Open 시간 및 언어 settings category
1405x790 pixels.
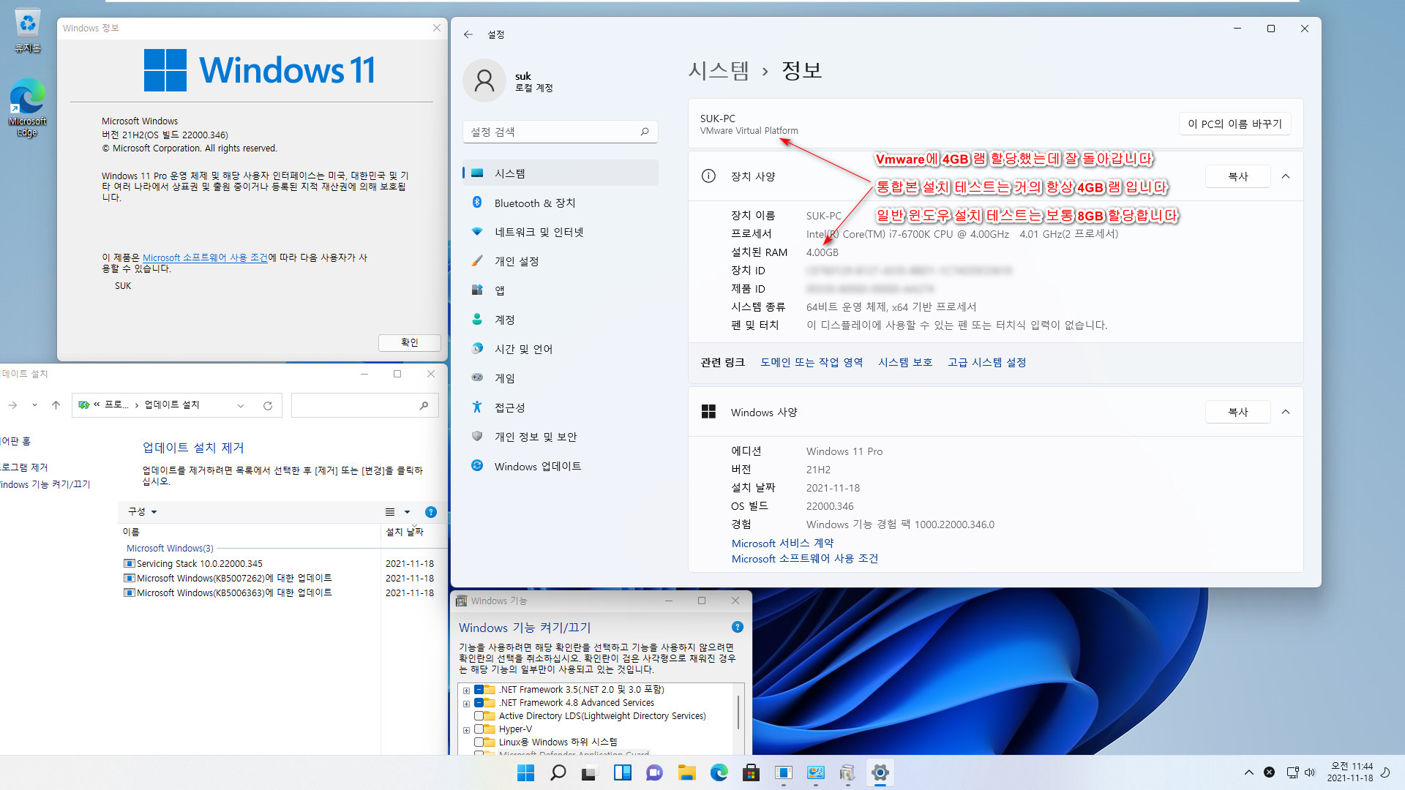point(561,349)
